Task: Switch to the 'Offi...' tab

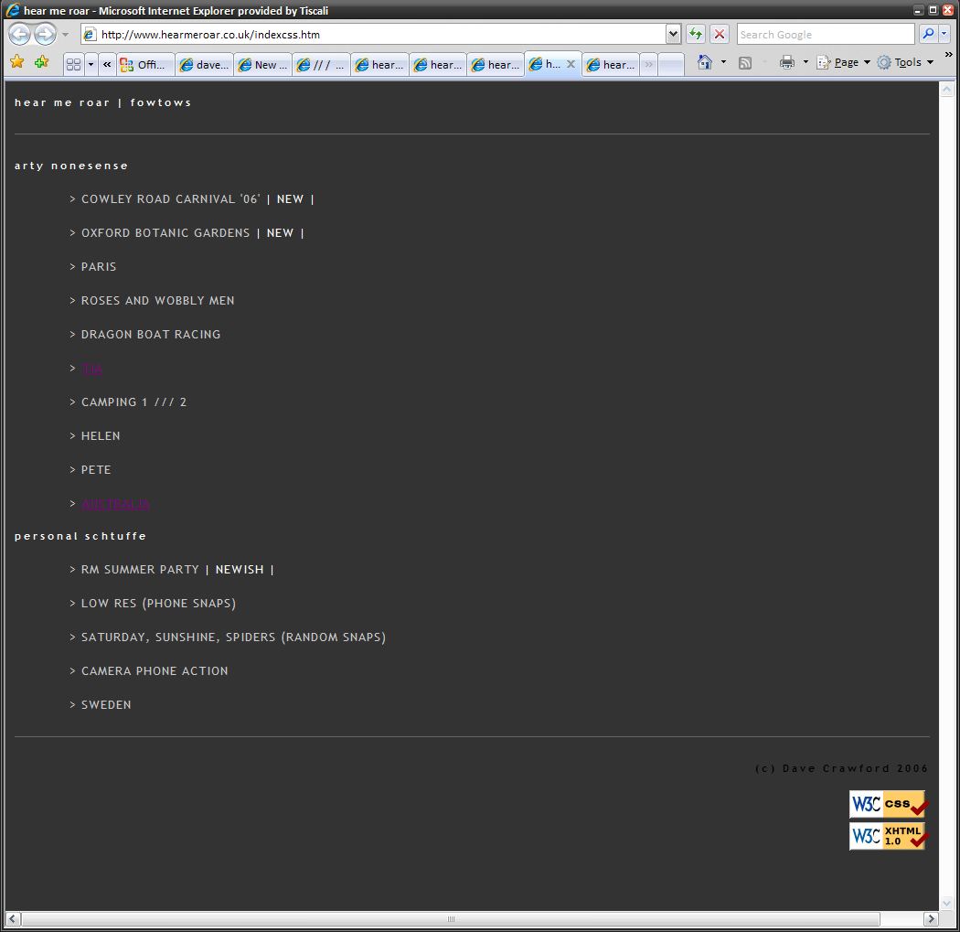Action: [145, 64]
